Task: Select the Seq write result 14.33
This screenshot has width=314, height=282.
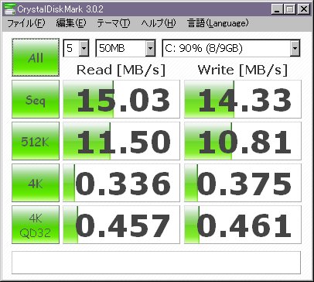Action: point(243,99)
